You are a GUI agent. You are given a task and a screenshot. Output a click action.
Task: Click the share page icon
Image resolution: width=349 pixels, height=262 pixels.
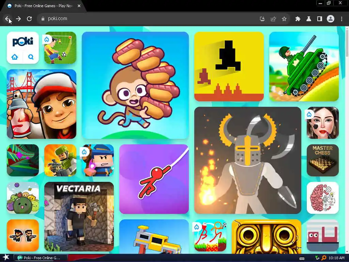[273, 19]
